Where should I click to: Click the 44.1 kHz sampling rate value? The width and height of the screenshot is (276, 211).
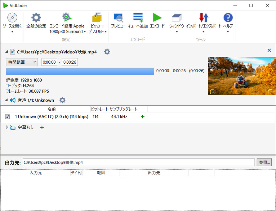[x=119, y=117]
